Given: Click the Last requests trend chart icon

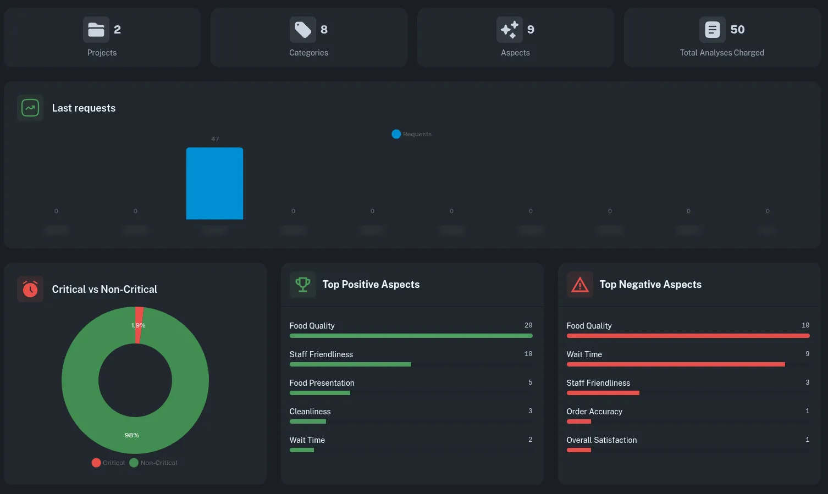Looking at the screenshot, I should [30, 108].
